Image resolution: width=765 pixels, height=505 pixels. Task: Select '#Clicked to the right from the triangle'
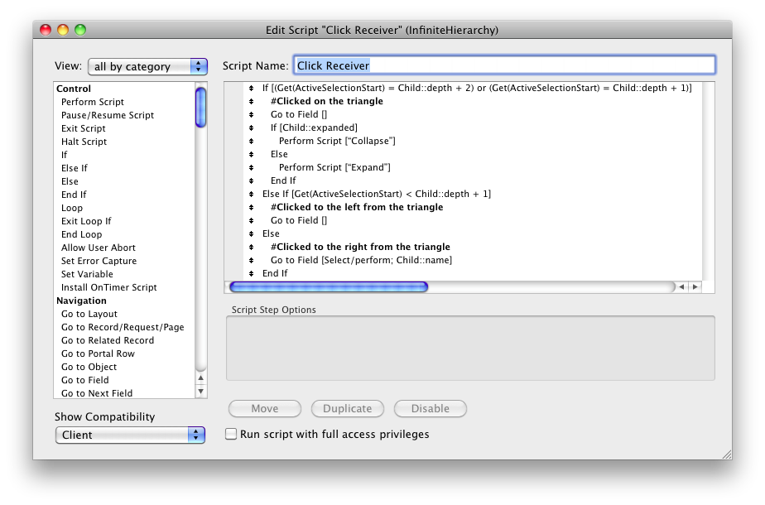click(x=360, y=248)
